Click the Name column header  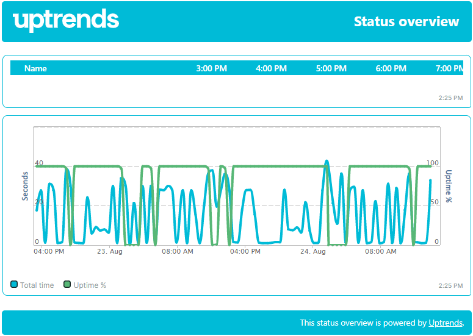click(x=35, y=68)
